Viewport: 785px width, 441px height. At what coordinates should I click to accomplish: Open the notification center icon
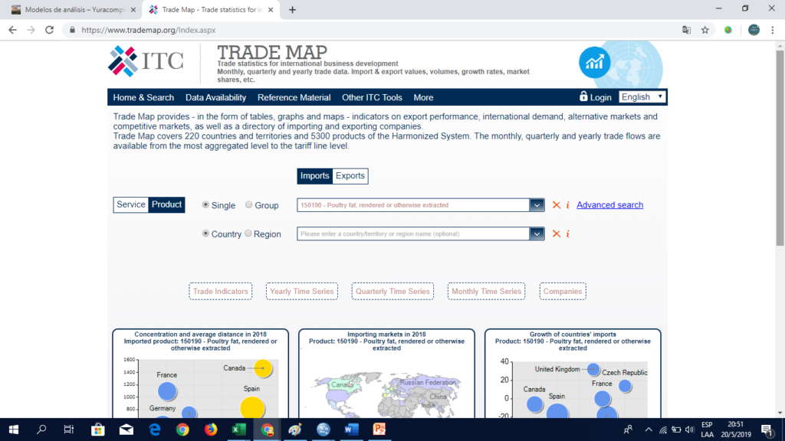pyautogui.click(x=767, y=430)
